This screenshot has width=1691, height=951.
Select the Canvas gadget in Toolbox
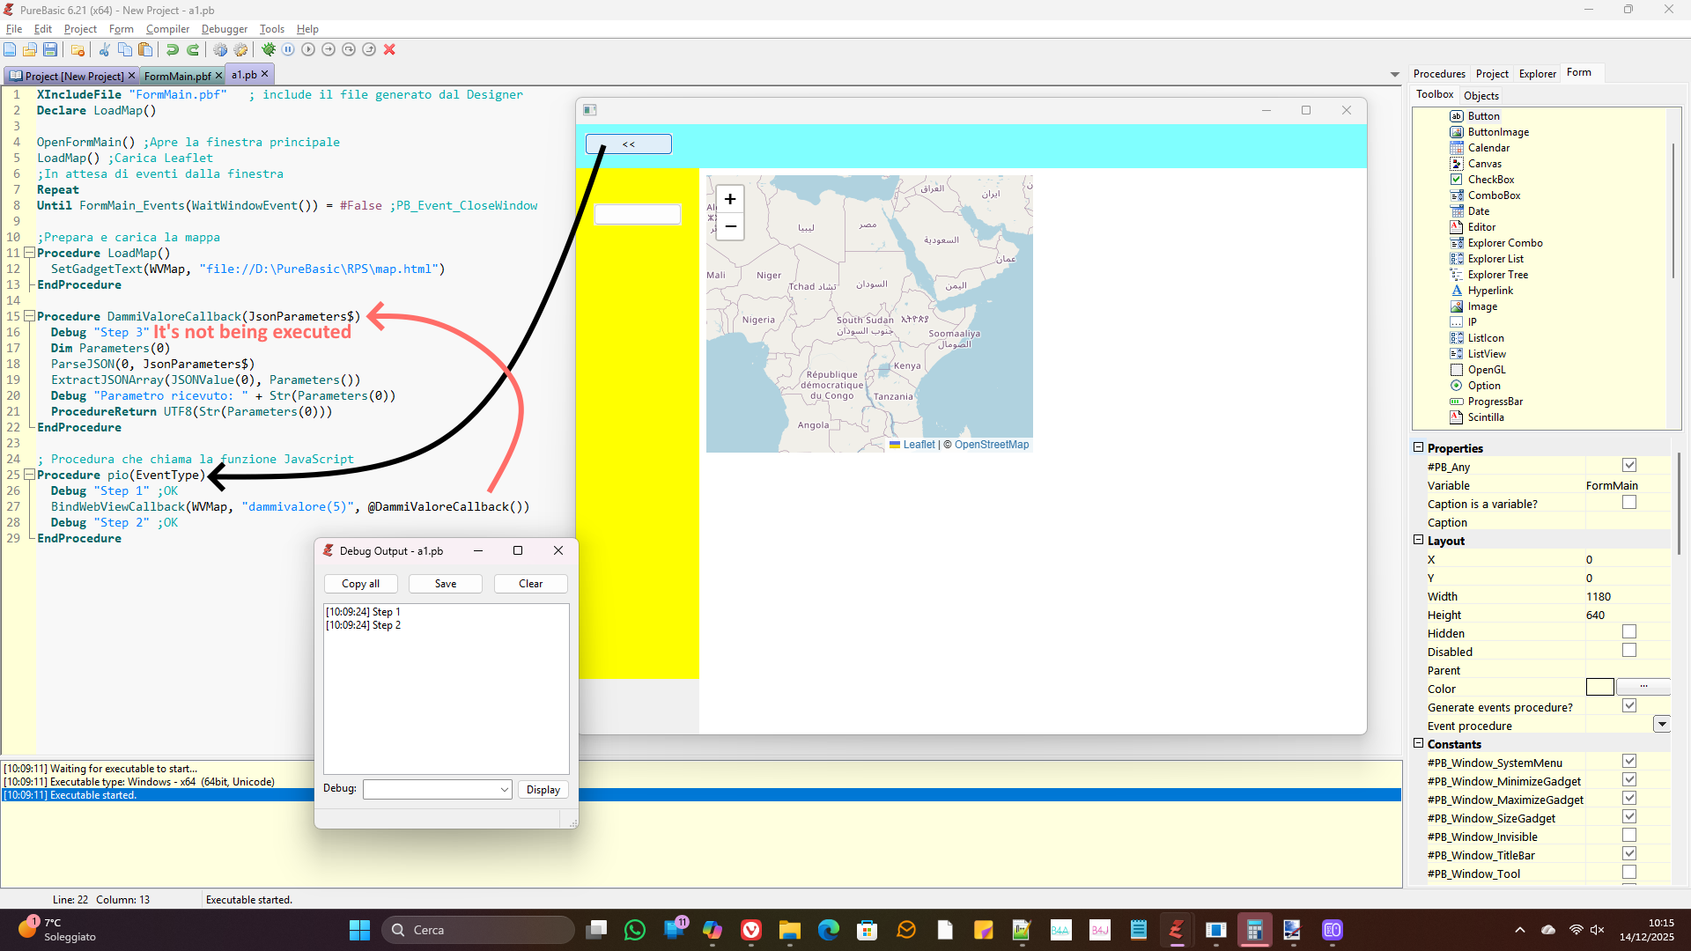(x=1484, y=164)
